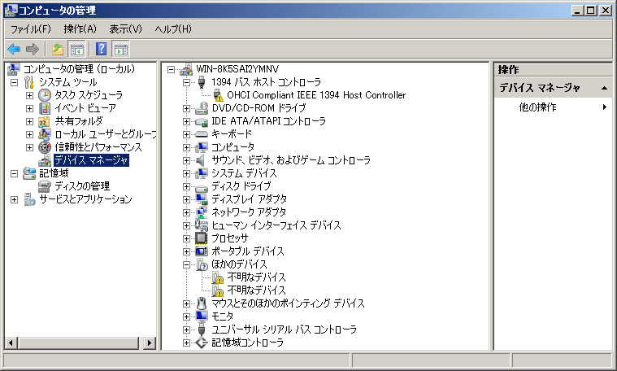The width and height of the screenshot is (617, 371).
Task: Click right arrow of tree pane scrollbar
Action: [149, 343]
